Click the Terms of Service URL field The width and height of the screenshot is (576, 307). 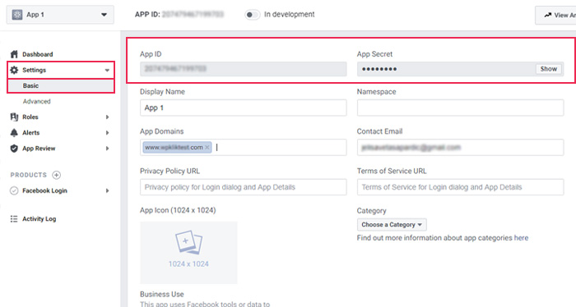[460, 187]
